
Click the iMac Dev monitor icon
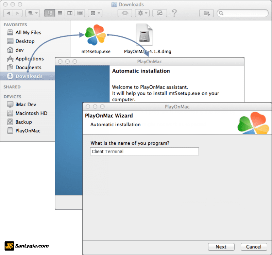click(x=10, y=105)
